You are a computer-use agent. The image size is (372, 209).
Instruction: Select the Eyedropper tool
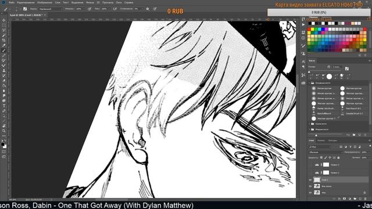(x=4, y=45)
